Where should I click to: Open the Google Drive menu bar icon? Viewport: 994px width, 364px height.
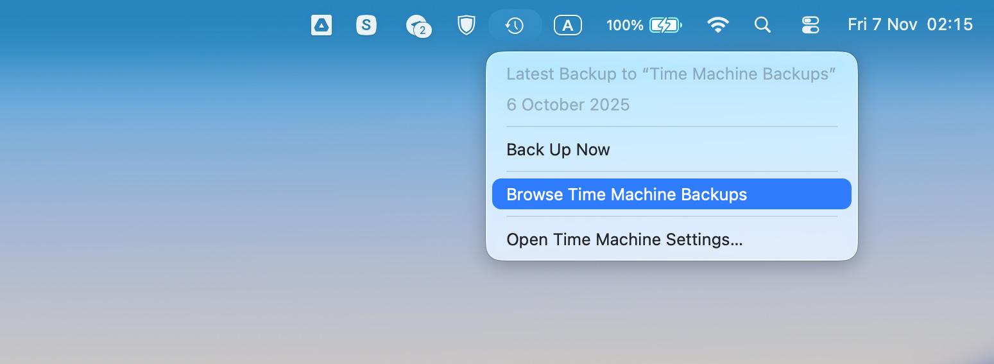[x=321, y=25]
